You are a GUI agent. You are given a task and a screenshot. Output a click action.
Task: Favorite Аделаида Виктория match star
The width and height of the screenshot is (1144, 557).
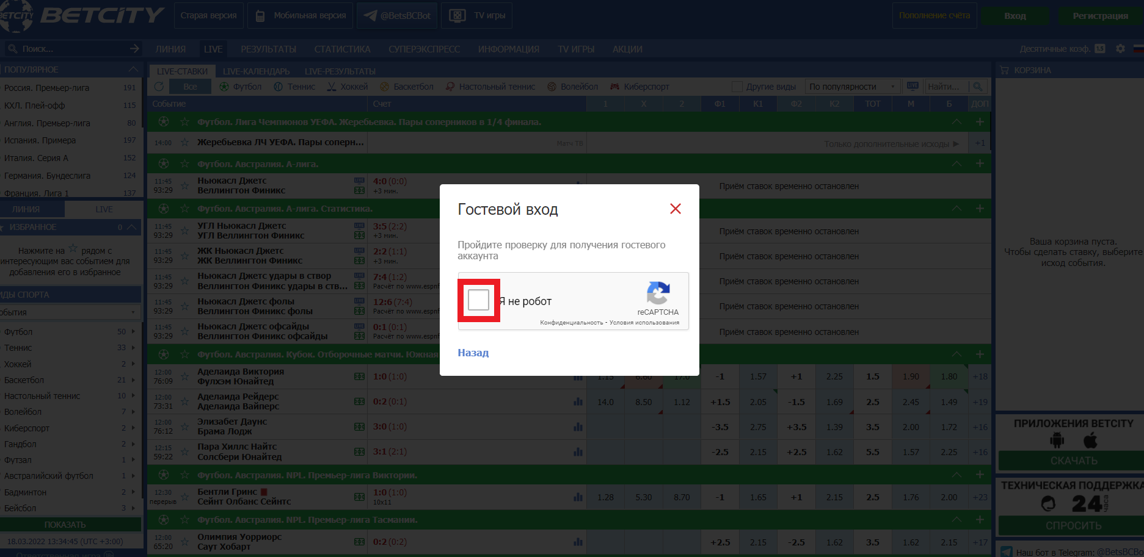point(184,376)
